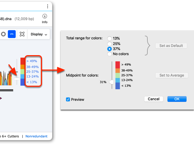
Task: Click the highlighted percentage legend on the map
Action: pyautogui.click(x=33, y=71)
